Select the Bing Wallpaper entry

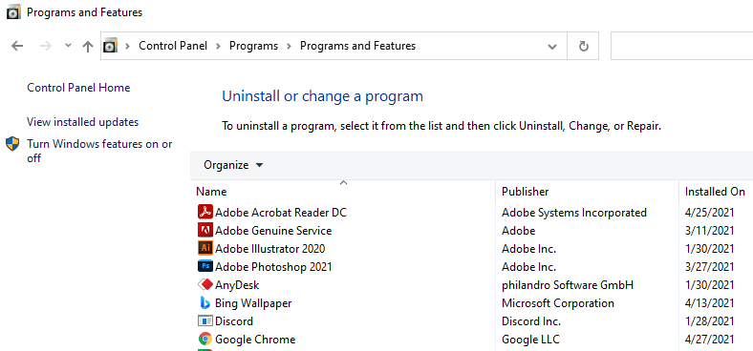pyautogui.click(x=253, y=303)
